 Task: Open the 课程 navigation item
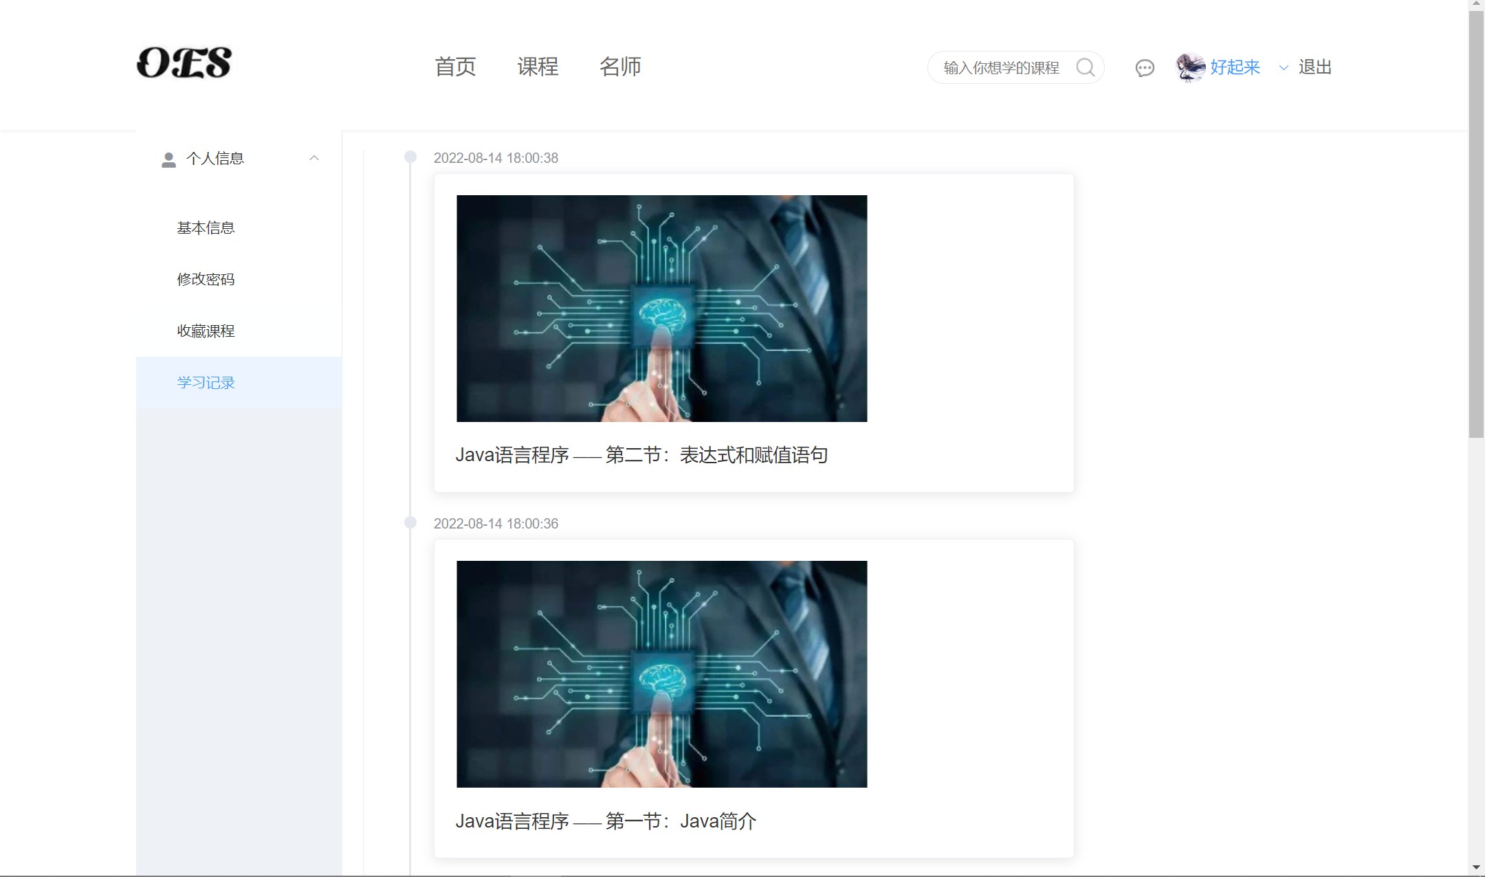538,67
